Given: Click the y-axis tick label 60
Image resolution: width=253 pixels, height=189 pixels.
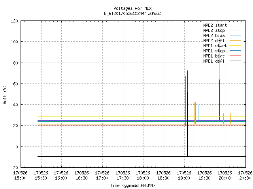Looking at the screenshot, I should click(x=15, y=84).
